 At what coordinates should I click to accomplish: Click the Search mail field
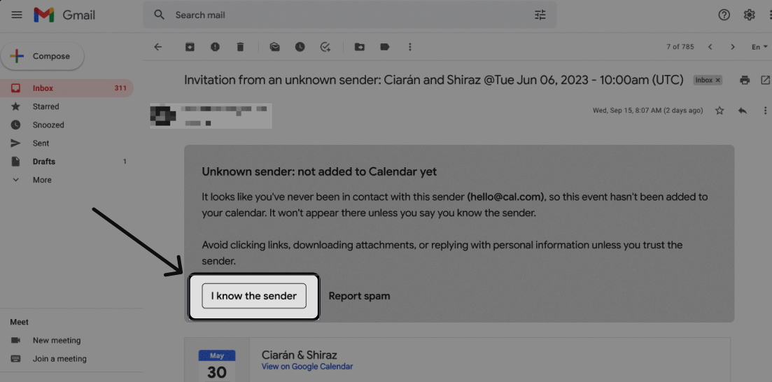[x=349, y=15]
